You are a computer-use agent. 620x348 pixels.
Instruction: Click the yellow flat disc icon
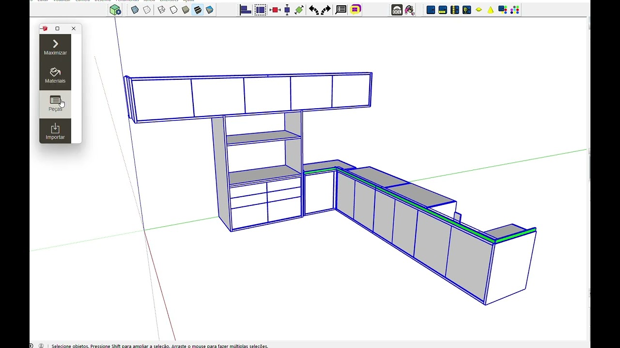pos(479,10)
